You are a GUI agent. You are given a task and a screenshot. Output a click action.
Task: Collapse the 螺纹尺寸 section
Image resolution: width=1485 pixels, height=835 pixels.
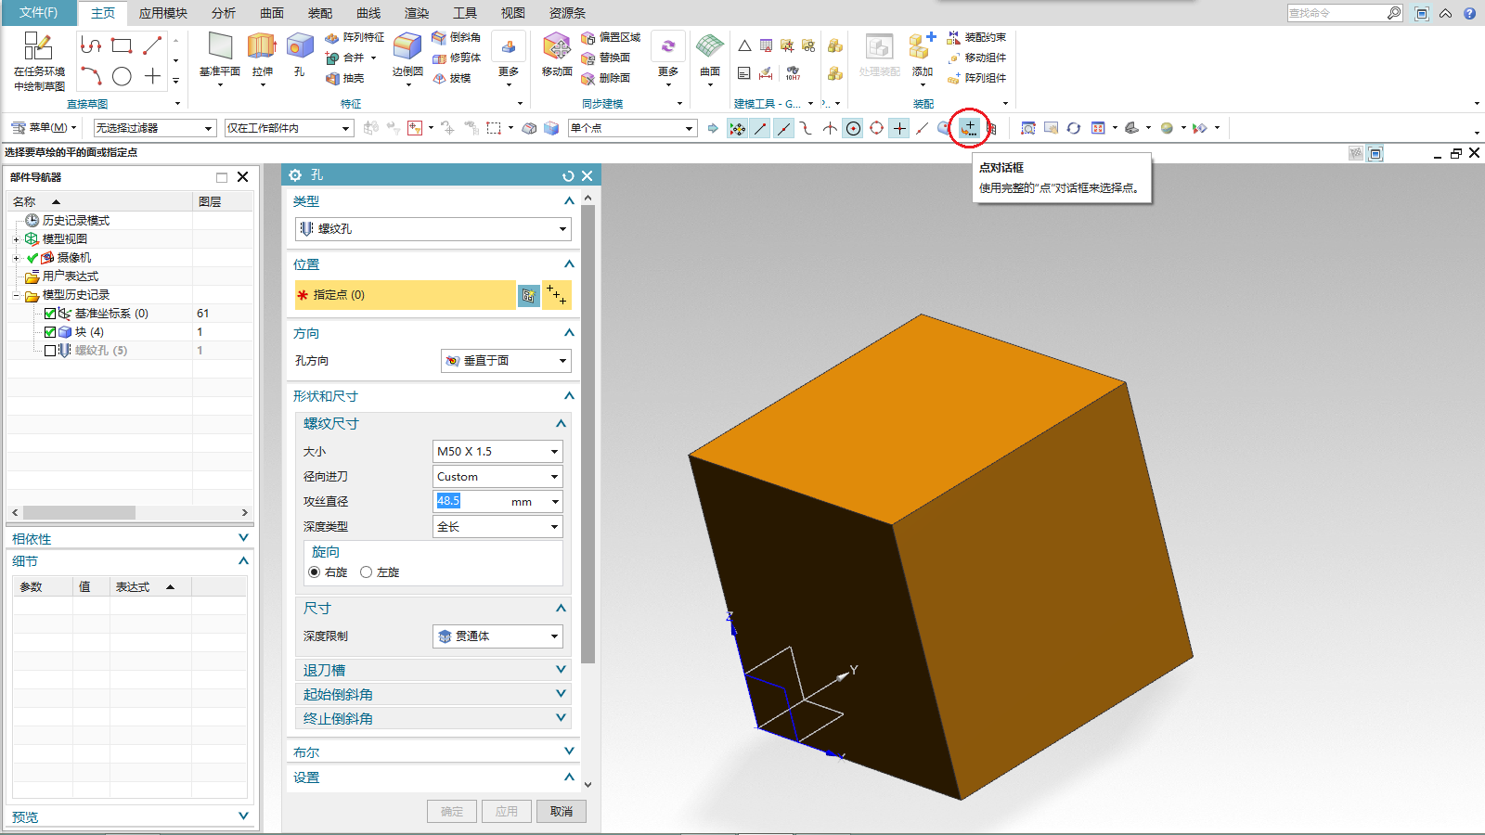(560, 423)
